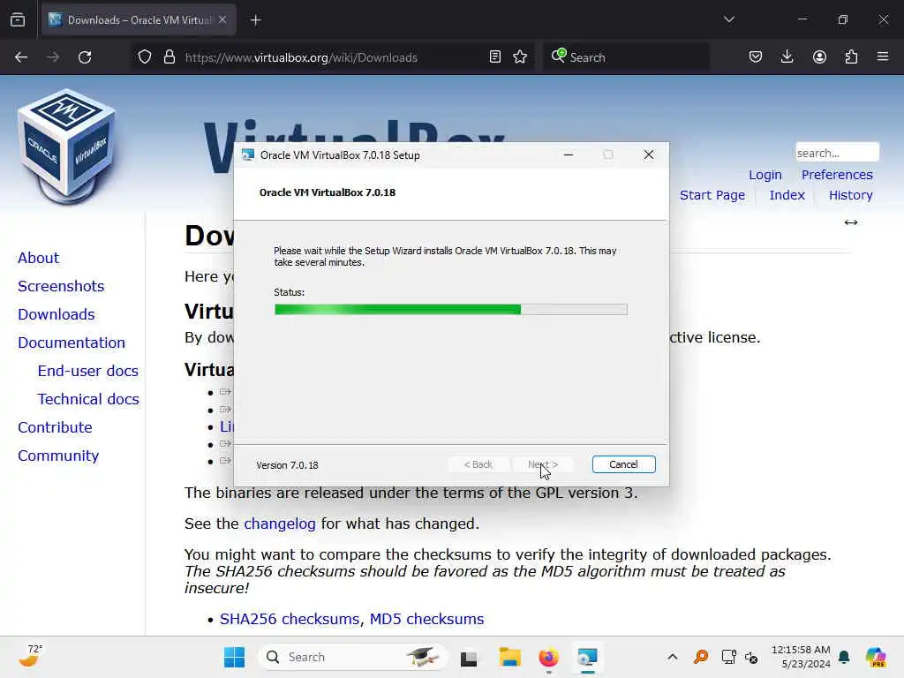Screen dimensions: 904x678
Task: Cancel the VirtualBox installation
Action: click(x=623, y=464)
